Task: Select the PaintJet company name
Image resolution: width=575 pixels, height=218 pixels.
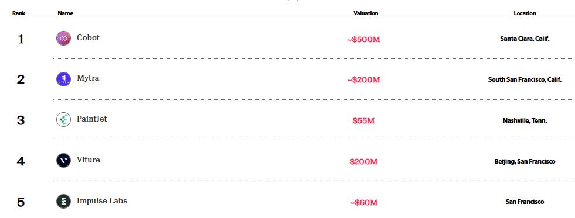Action: tap(92, 119)
